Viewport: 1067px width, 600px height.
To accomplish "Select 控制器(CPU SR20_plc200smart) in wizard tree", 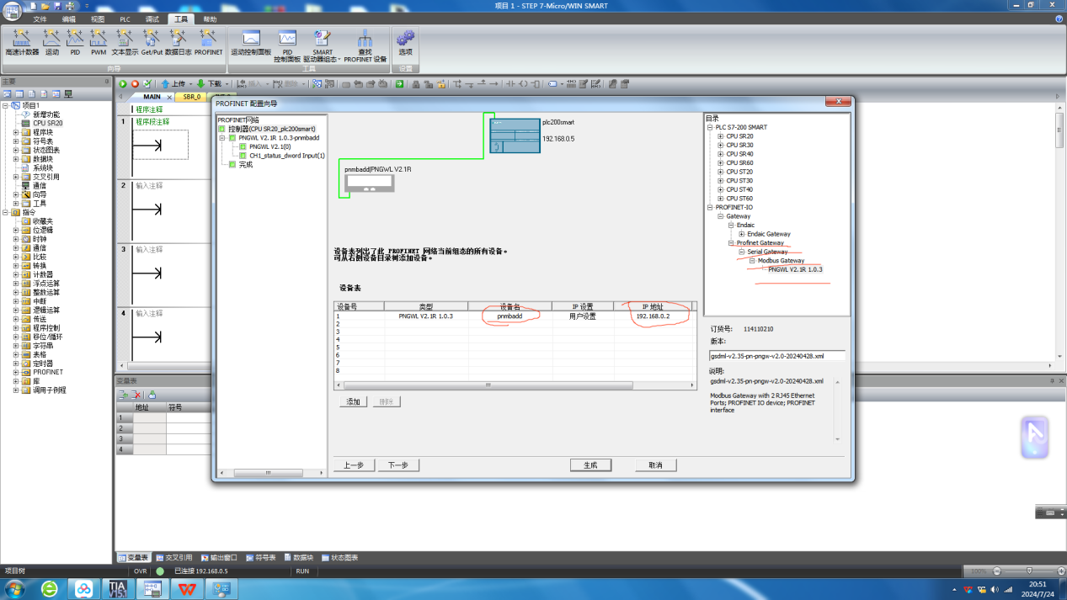I will (271, 129).
